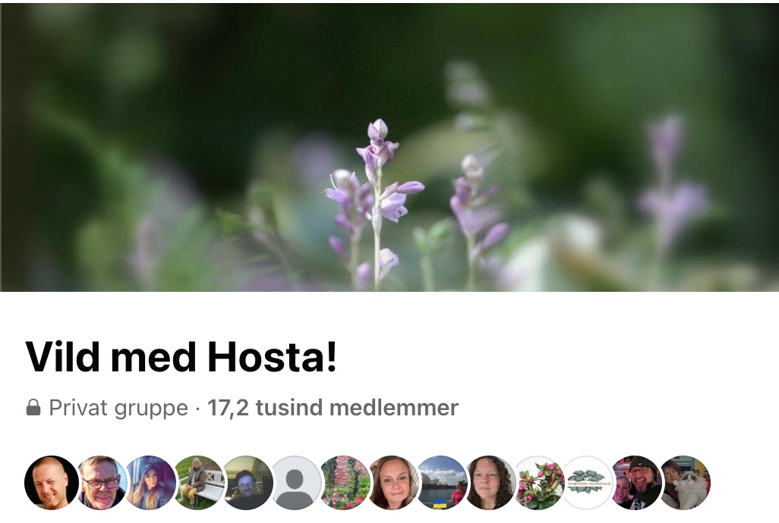Open the winking bald man's profile picture
Image resolution: width=779 pixels, height=523 pixels.
pyautogui.click(x=52, y=483)
